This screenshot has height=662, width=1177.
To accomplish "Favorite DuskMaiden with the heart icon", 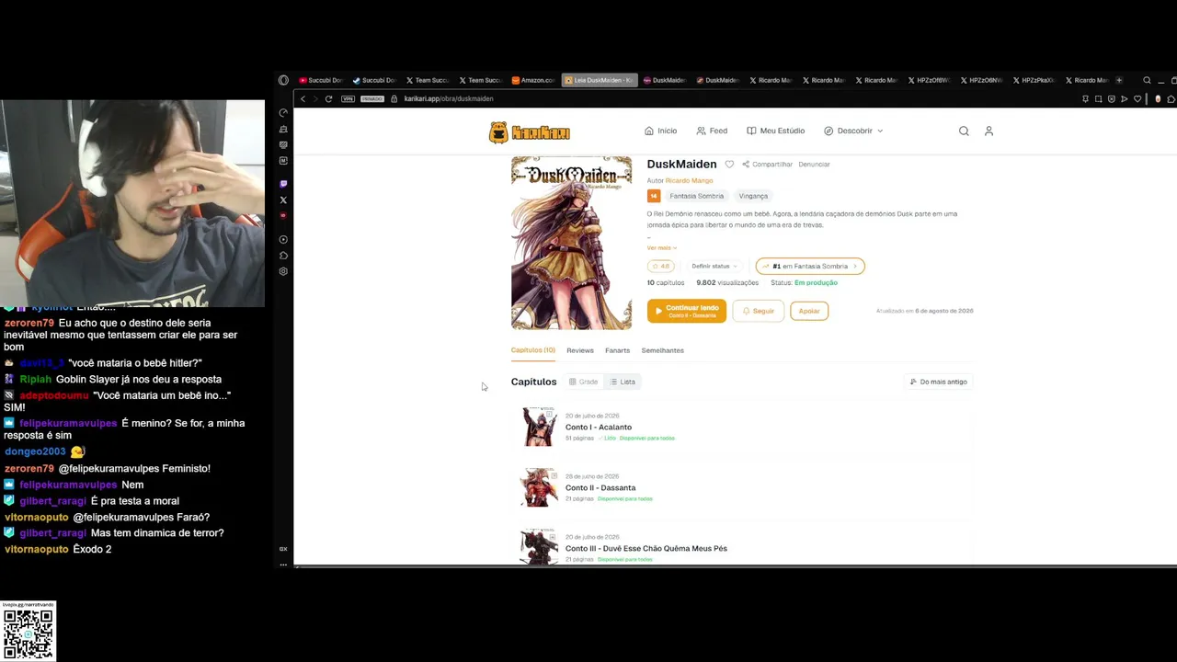I will tap(729, 164).
